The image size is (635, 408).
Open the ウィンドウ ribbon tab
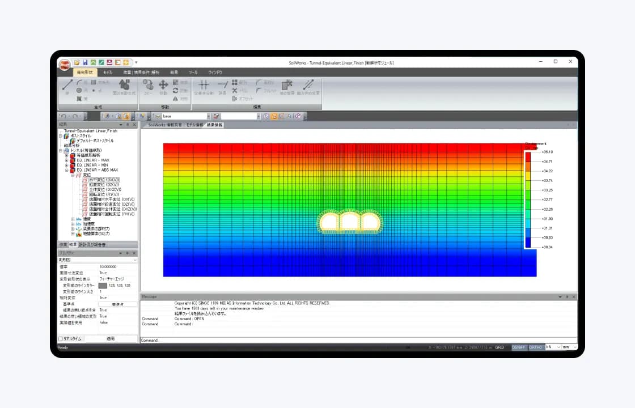tap(215, 73)
